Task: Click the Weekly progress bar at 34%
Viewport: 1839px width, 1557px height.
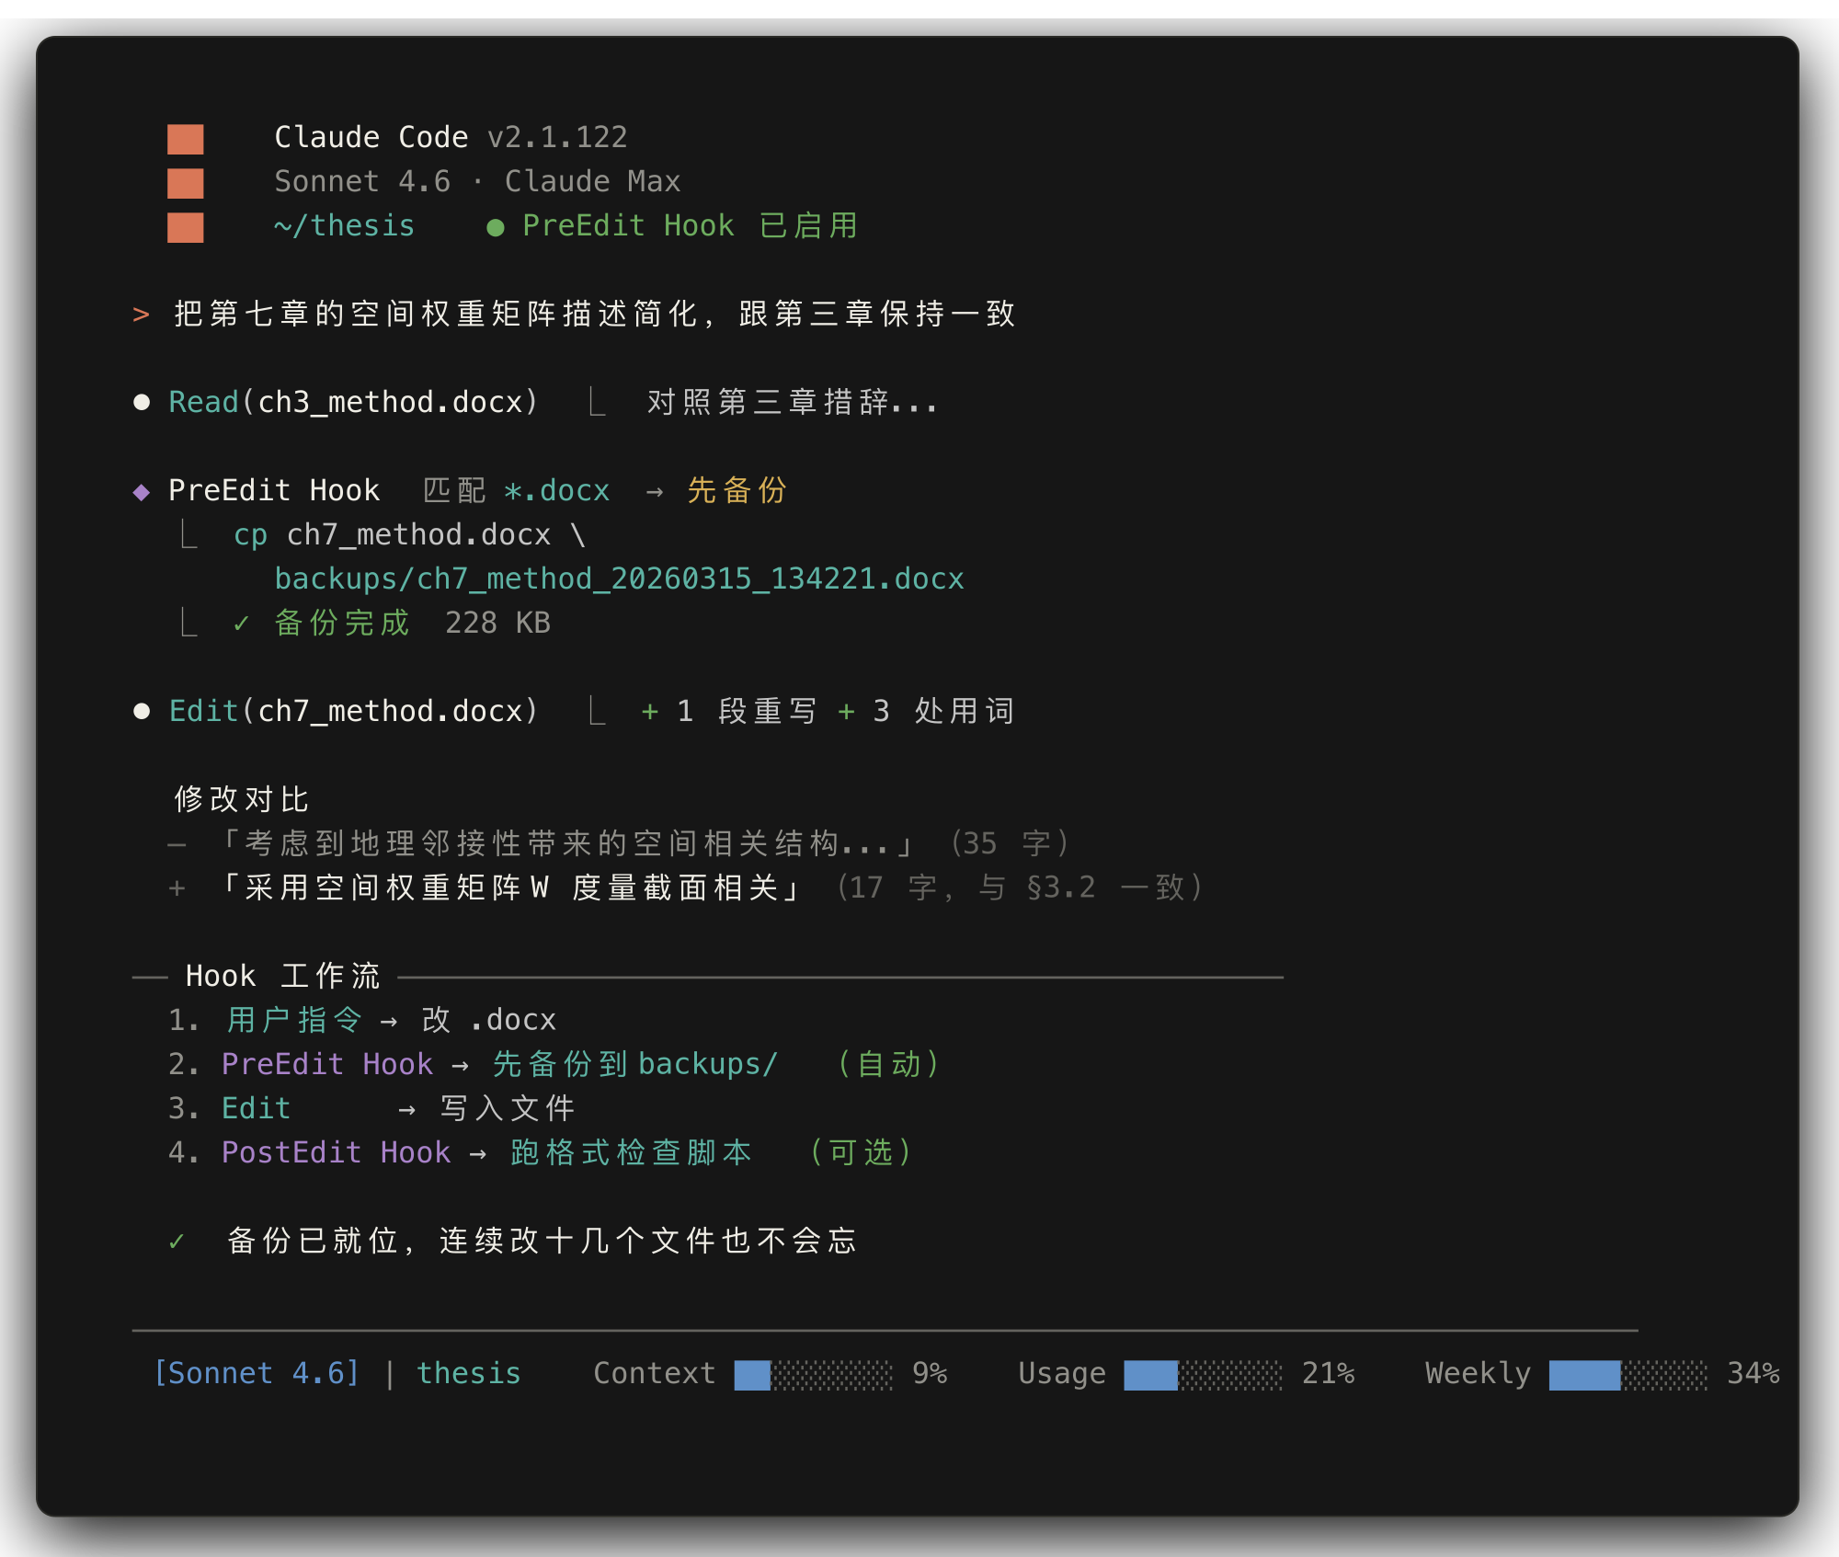Action: (1628, 1375)
